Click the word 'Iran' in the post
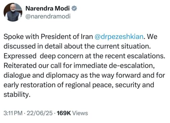This screenshot has width=170, height=123. tap(87, 37)
